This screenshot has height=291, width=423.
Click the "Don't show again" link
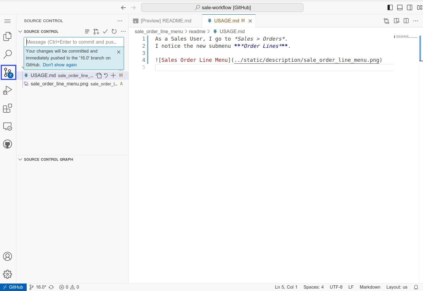click(60, 65)
